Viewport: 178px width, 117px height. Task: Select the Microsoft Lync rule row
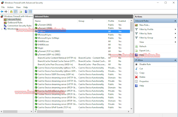(82, 35)
